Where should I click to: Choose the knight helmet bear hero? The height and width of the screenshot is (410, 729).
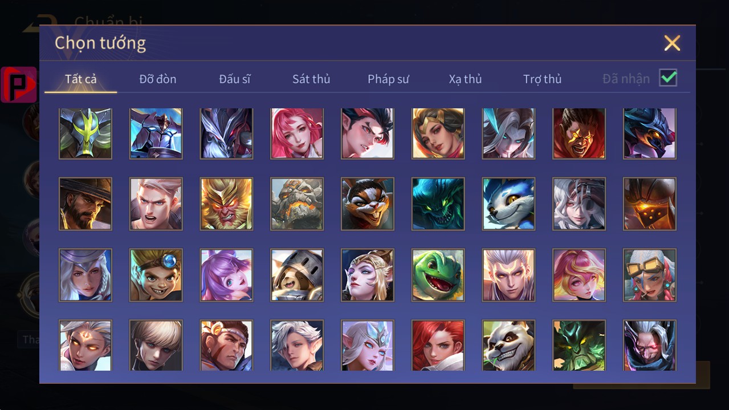tap(297, 275)
